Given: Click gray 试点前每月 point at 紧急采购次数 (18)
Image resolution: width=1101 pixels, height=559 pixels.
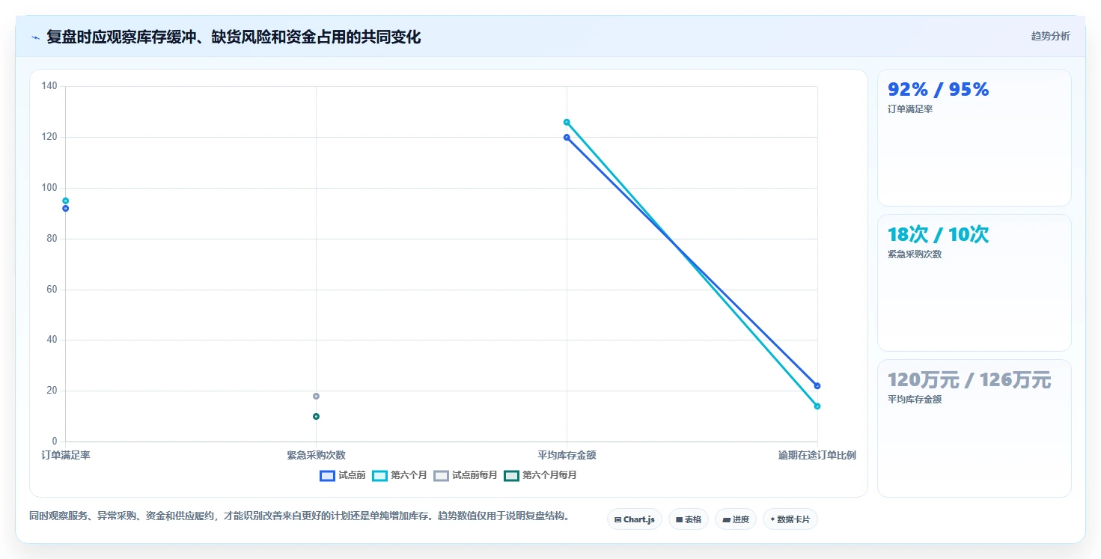Looking at the screenshot, I should point(316,396).
